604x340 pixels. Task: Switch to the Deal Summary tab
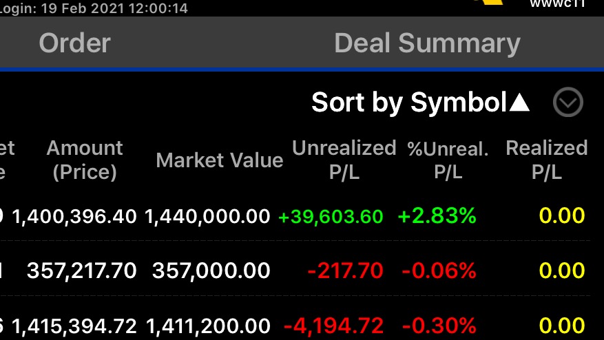427,43
